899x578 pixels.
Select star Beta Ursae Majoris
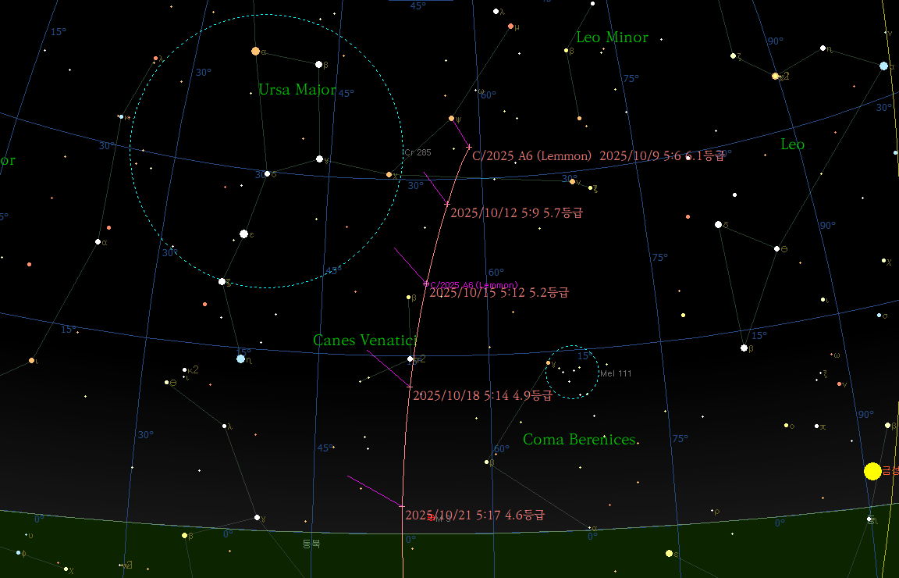[x=318, y=64]
